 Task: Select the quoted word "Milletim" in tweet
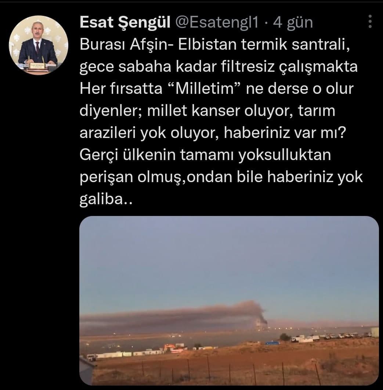205,89
